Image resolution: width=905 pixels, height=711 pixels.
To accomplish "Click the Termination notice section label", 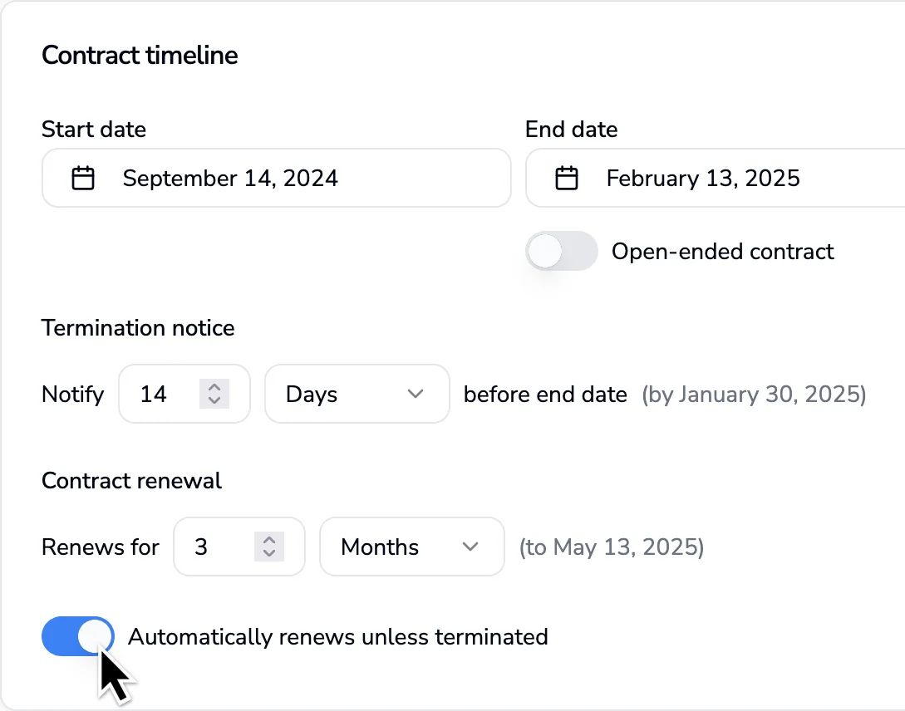I will (137, 328).
